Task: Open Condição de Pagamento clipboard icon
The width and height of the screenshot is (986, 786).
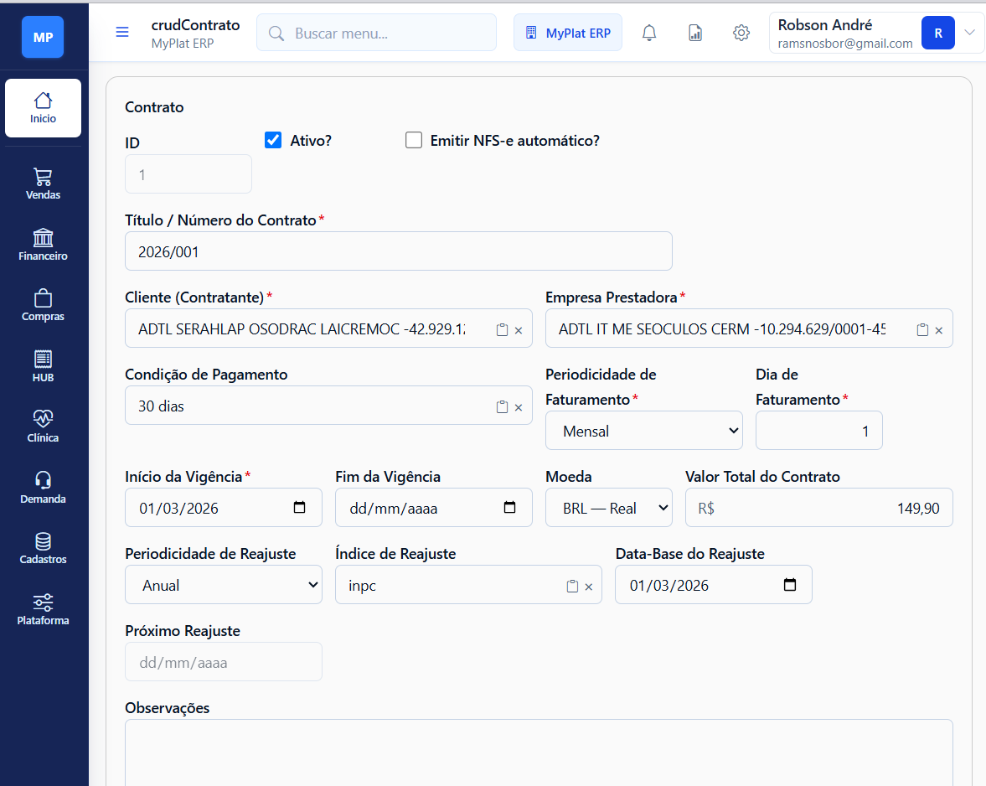Action: coord(502,407)
